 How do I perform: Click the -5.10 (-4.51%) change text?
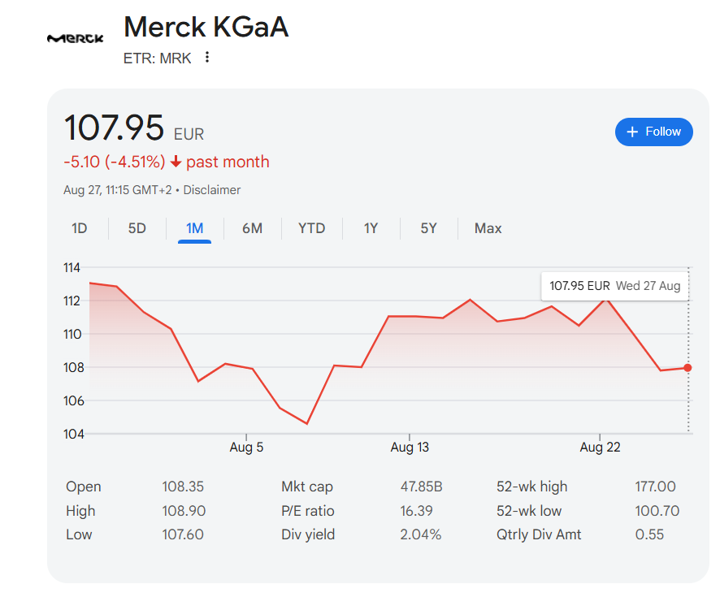pyautogui.click(x=115, y=162)
